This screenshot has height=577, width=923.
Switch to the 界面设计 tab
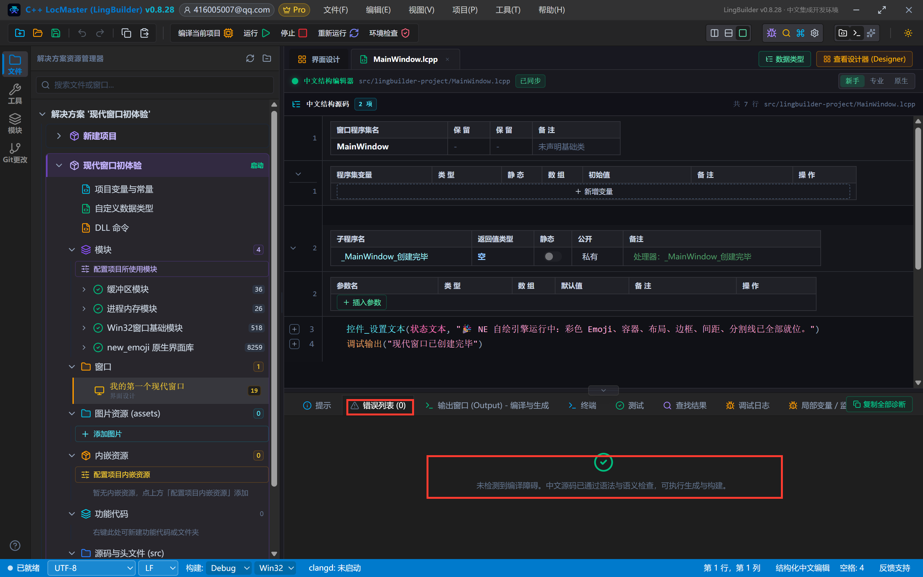pyautogui.click(x=319, y=59)
